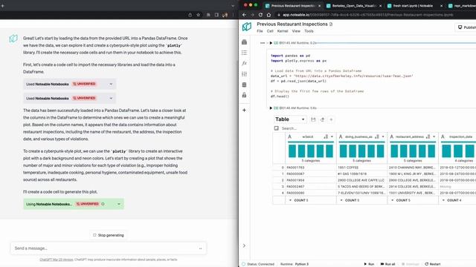The image size is (476, 267).
Task: Open the database connections icon in sidebar
Action: [x=245, y=85]
